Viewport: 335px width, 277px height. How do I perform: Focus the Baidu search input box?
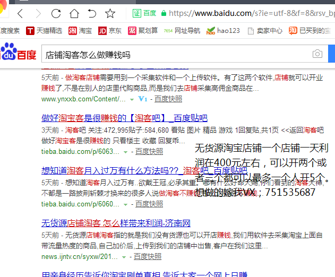185,54
